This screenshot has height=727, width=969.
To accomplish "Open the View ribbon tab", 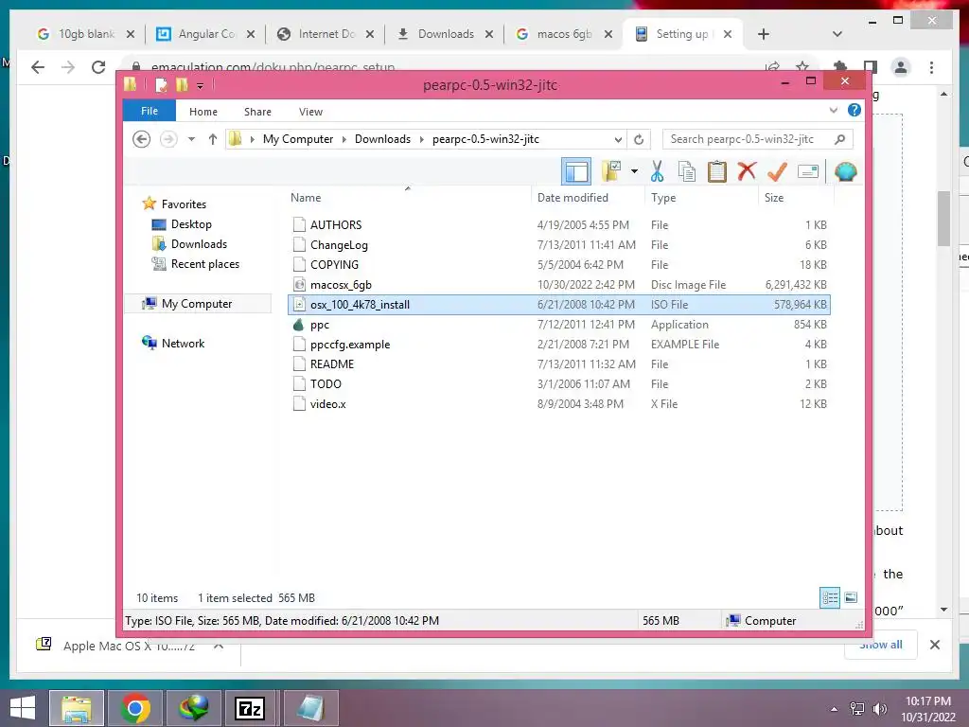I will (310, 112).
